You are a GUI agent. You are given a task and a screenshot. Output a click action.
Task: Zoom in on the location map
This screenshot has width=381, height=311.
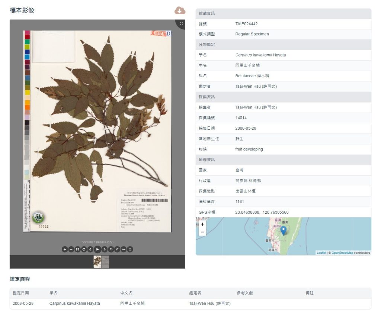(x=202, y=224)
